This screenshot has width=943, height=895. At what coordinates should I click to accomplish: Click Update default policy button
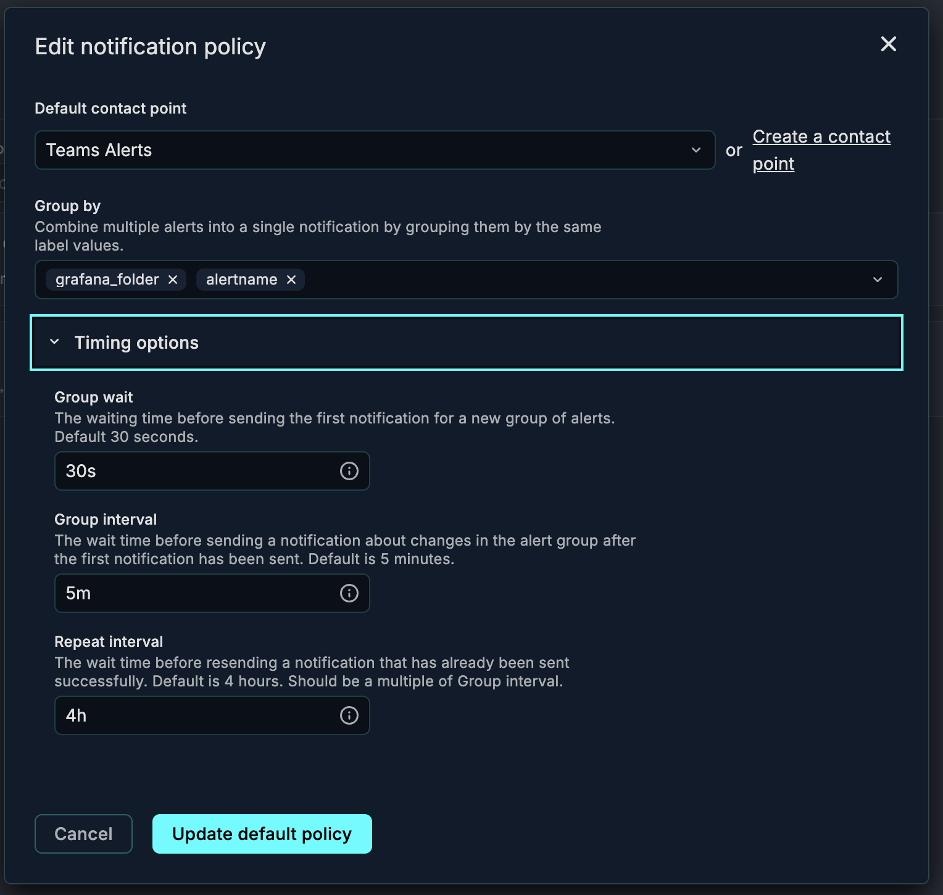[x=262, y=834]
